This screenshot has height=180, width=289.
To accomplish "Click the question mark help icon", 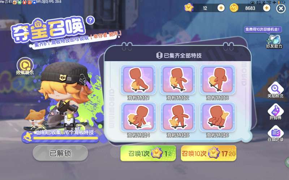I will [90, 21].
